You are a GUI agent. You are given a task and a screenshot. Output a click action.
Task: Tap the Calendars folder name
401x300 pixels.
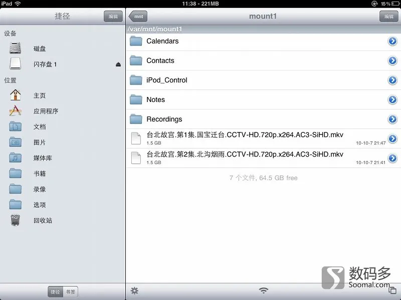(x=162, y=41)
